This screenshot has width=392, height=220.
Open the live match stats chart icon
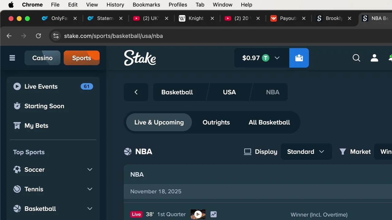pos(213,215)
